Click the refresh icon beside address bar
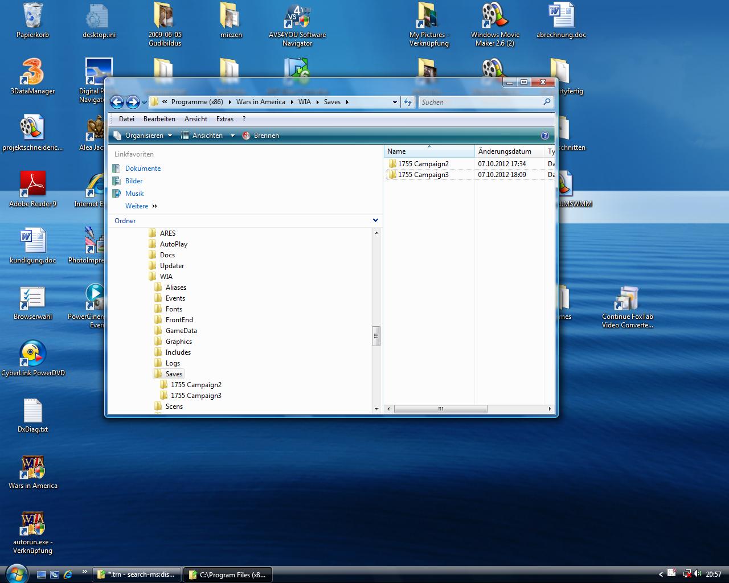Image resolution: width=729 pixels, height=583 pixels. coord(408,102)
